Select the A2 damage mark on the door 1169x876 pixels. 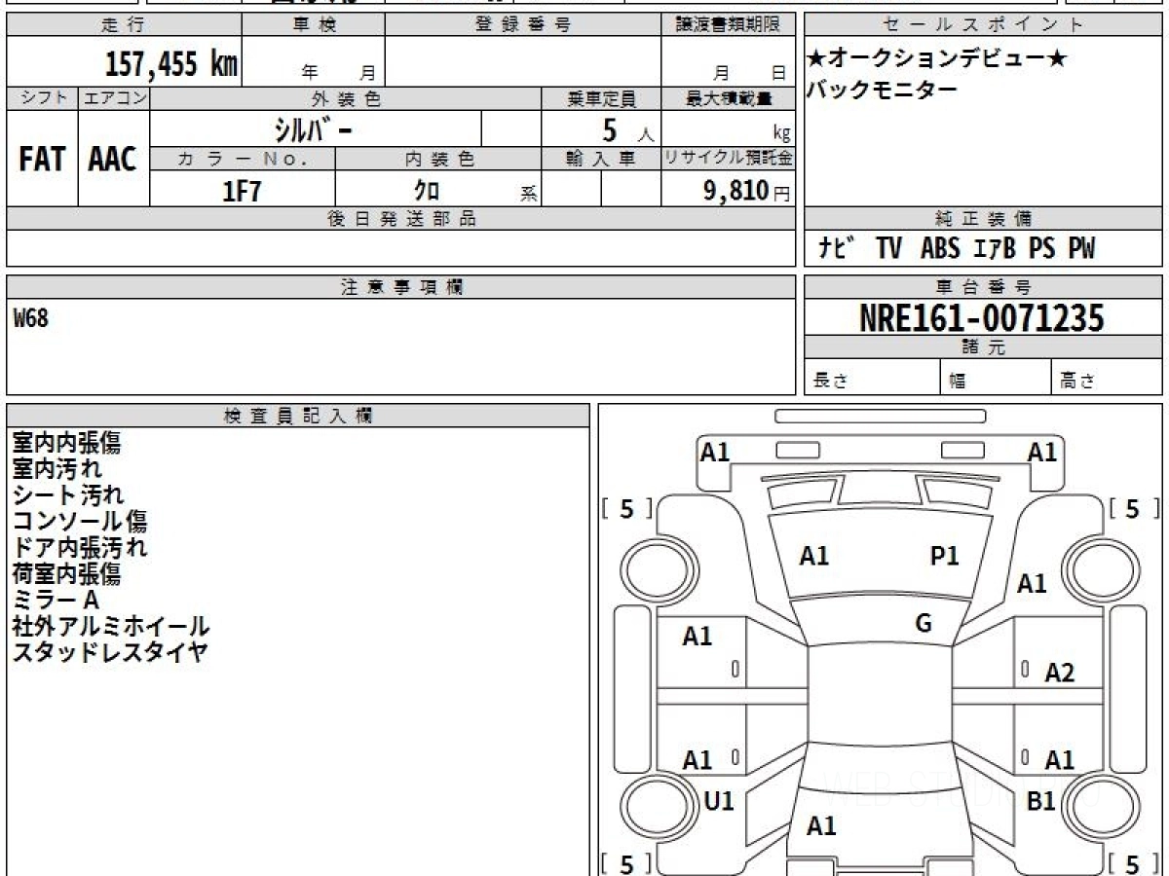click(1060, 673)
